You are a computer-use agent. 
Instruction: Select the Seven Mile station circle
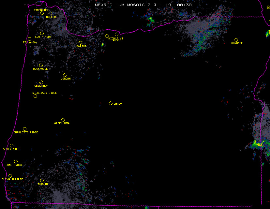click(x=11, y=146)
